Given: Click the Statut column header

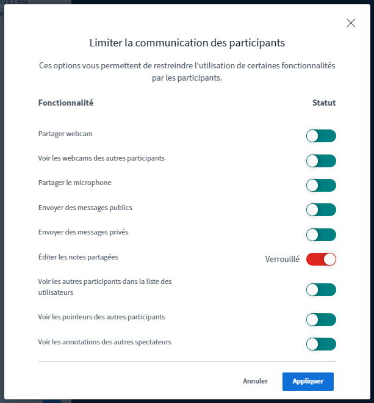Looking at the screenshot, I should pyautogui.click(x=324, y=103).
